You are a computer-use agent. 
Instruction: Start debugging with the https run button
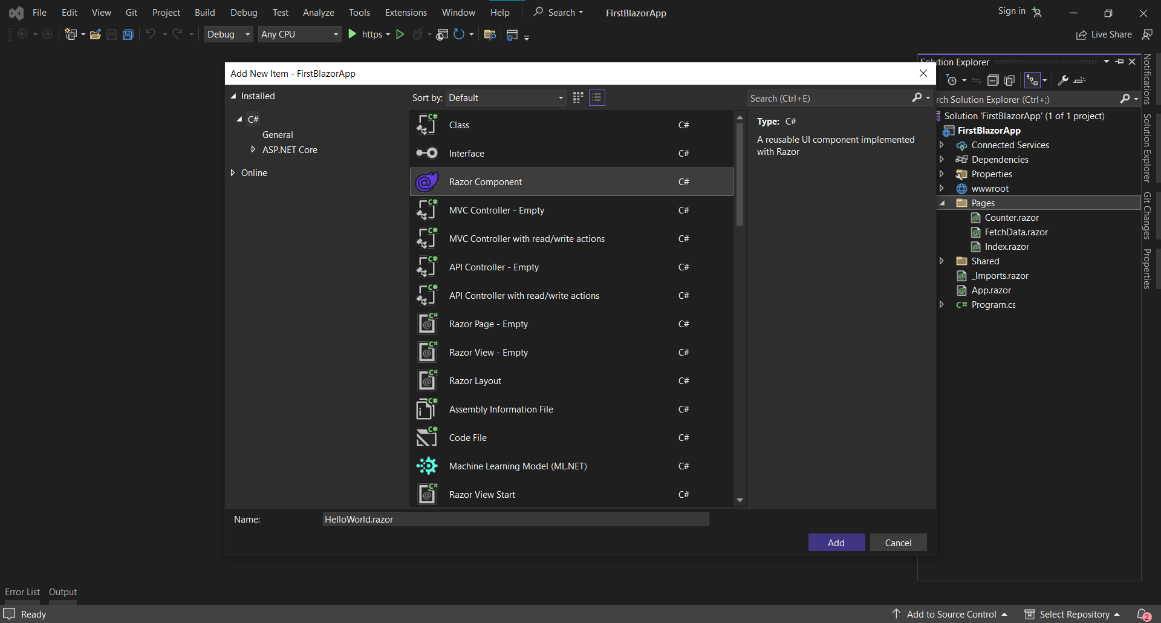pos(353,34)
